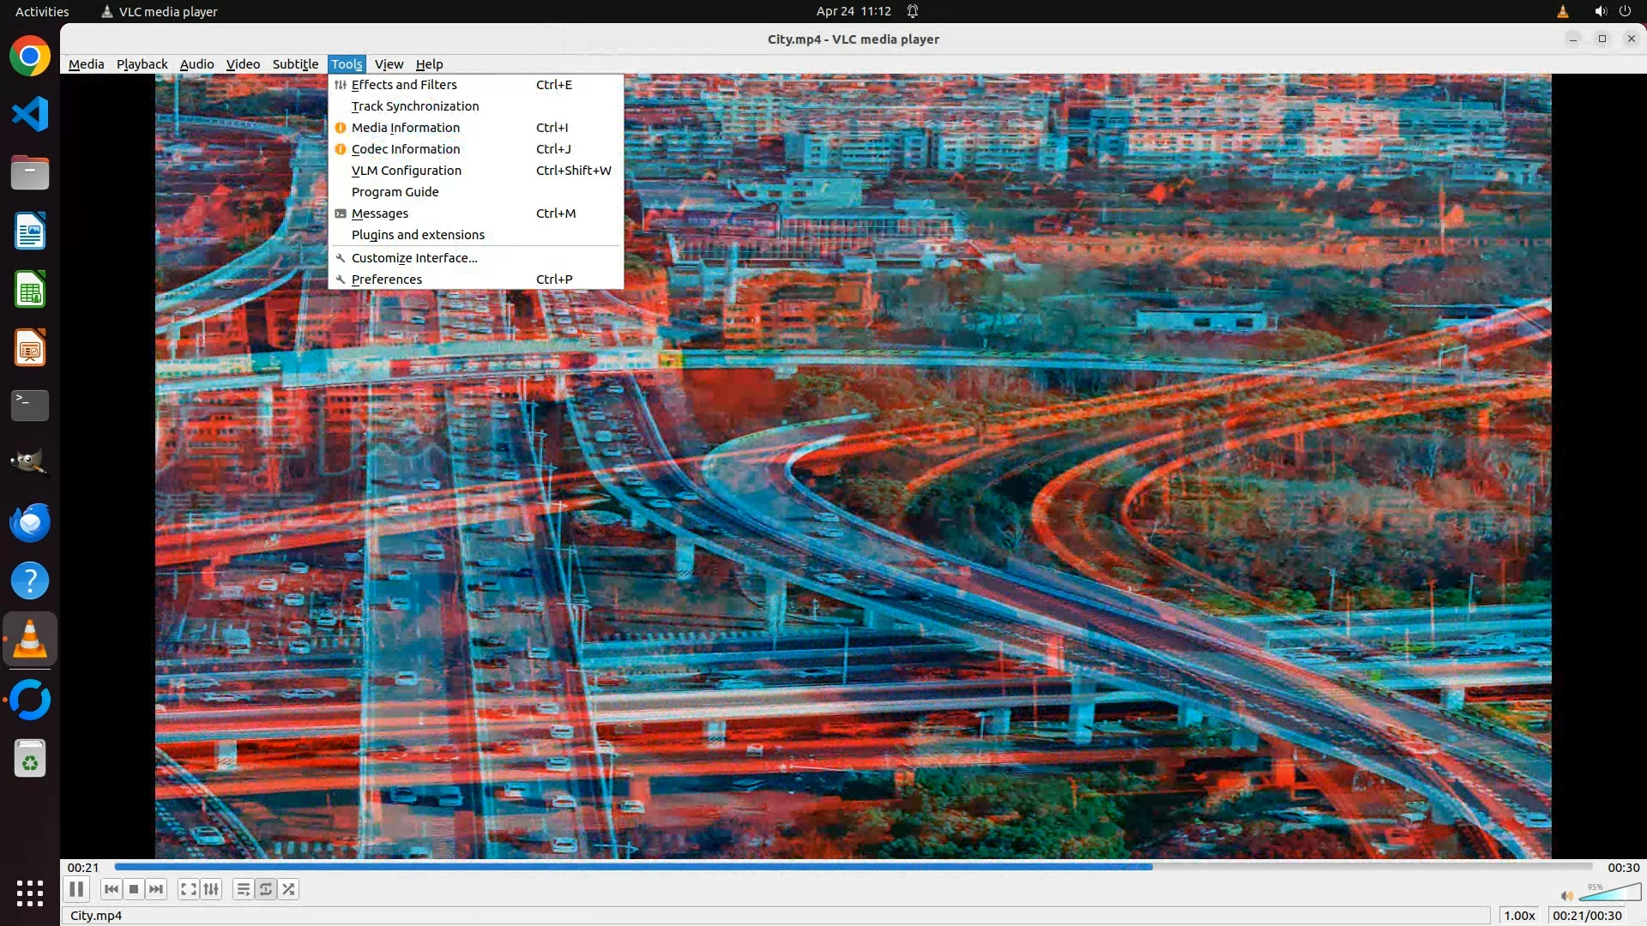
Task: Click the 00:21/00:30 elapsed time label
Action: tap(1587, 916)
